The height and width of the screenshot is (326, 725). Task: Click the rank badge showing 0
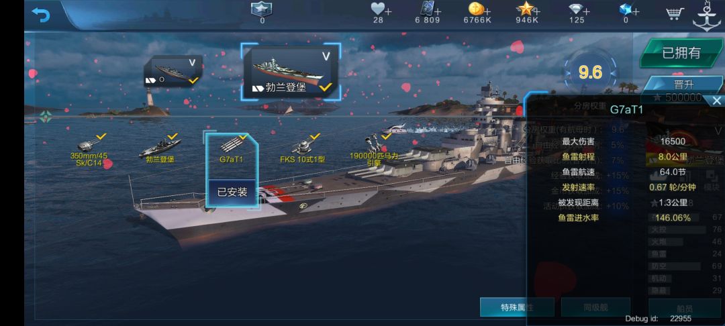coord(262,13)
